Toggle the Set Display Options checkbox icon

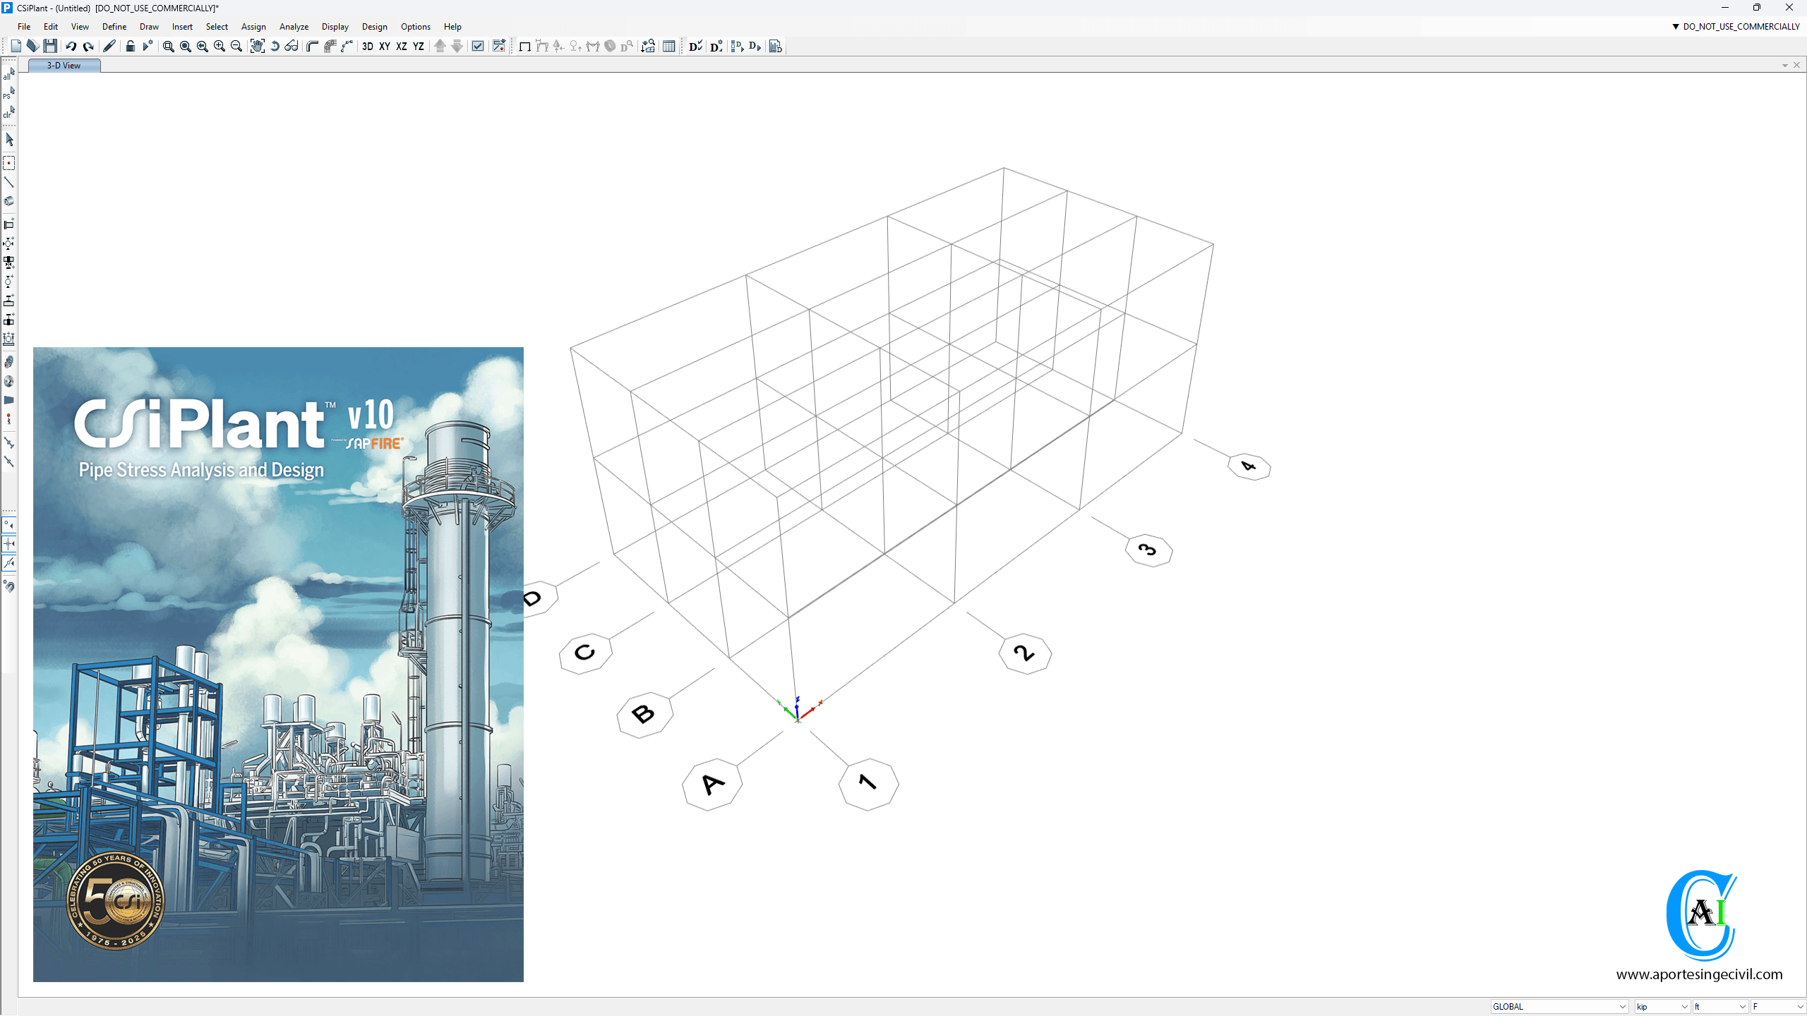click(x=478, y=47)
